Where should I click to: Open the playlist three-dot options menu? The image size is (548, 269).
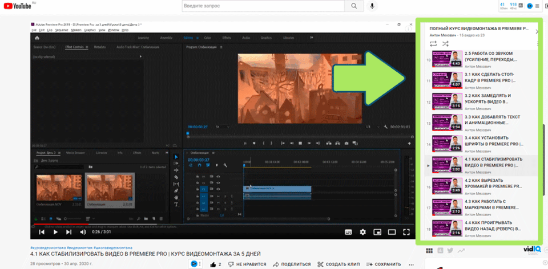coord(538,44)
